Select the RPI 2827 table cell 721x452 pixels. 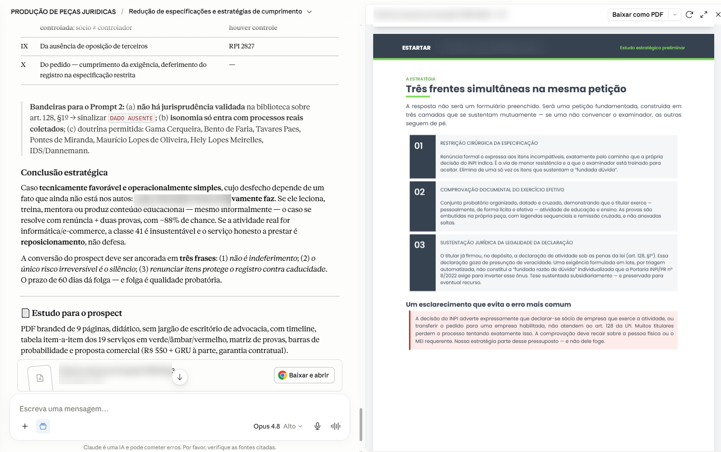242,46
